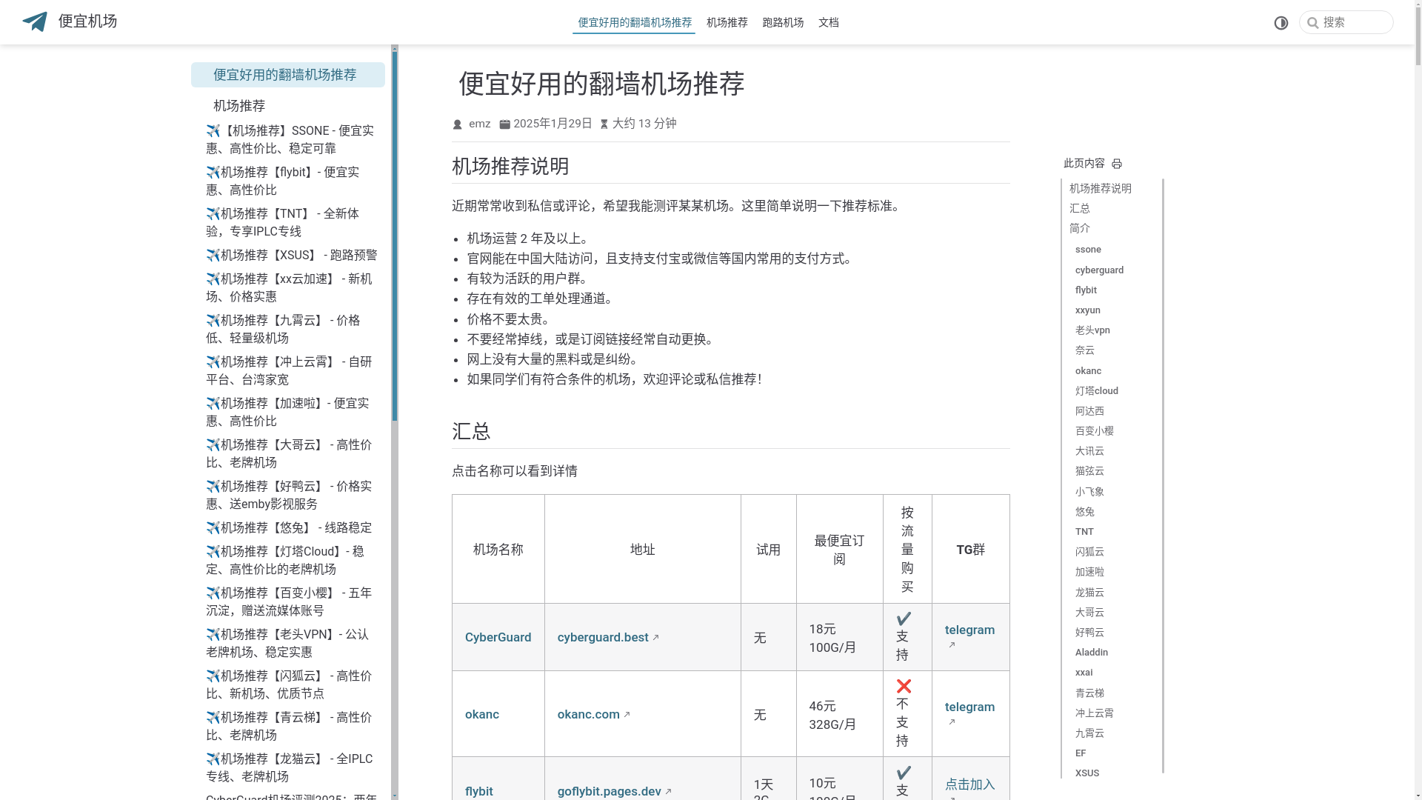Go to 便宜机场 site home title
The height and width of the screenshot is (800, 1422).
pos(87,21)
